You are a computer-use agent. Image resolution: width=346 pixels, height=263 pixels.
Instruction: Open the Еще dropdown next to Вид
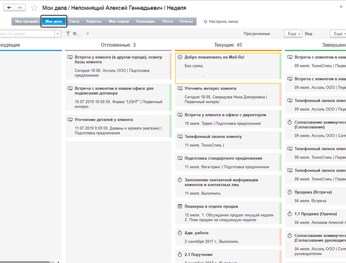pyautogui.click(x=337, y=34)
